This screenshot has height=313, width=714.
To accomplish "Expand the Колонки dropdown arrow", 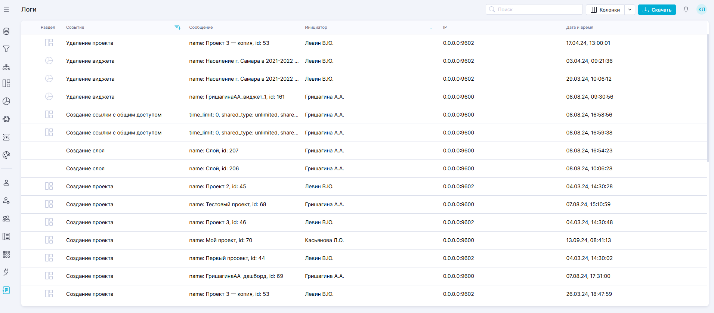I will pyautogui.click(x=630, y=10).
